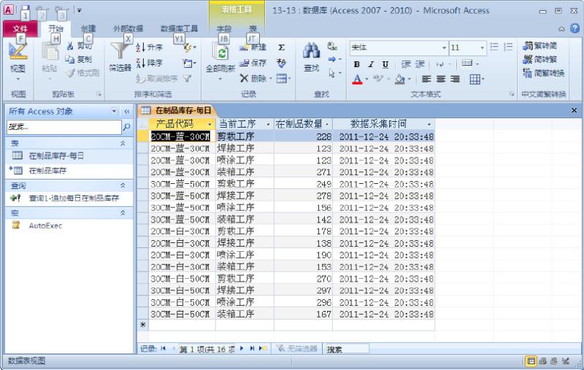Viewport: 584px width, 370px height.
Task: Open the 视图 (View) design icon
Action: pos(18,52)
